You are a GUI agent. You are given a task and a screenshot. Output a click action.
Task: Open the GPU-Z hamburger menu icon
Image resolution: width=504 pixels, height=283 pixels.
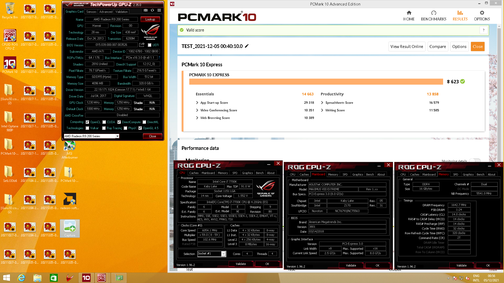159,10
